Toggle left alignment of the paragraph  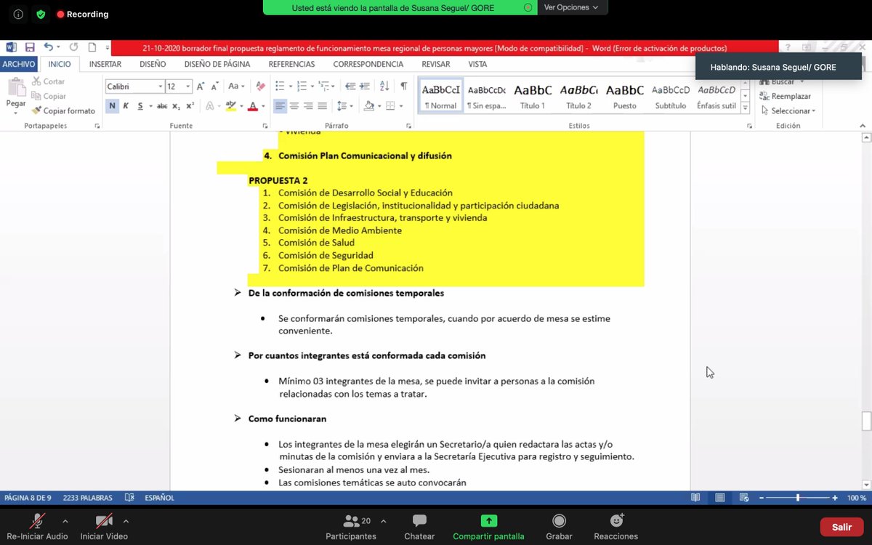pos(280,106)
